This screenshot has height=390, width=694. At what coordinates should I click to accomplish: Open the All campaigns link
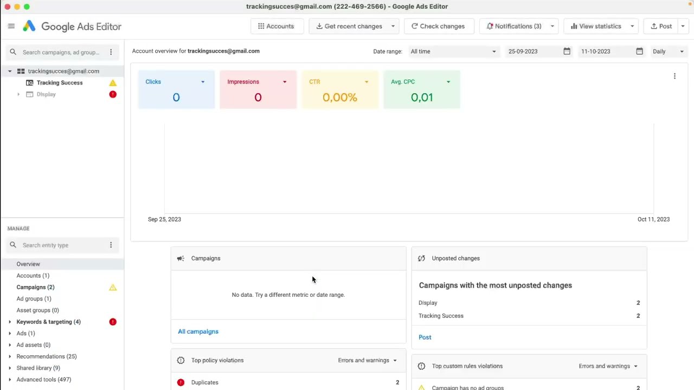click(x=198, y=331)
